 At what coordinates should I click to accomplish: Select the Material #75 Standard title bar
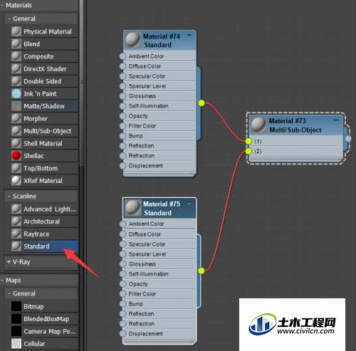click(159, 208)
